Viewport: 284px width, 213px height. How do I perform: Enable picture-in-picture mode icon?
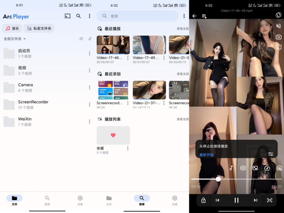tap(255, 168)
